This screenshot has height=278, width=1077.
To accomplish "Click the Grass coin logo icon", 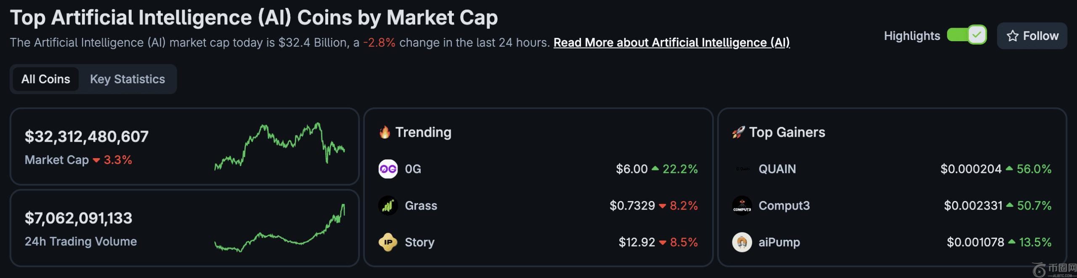I will tap(387, 206).
